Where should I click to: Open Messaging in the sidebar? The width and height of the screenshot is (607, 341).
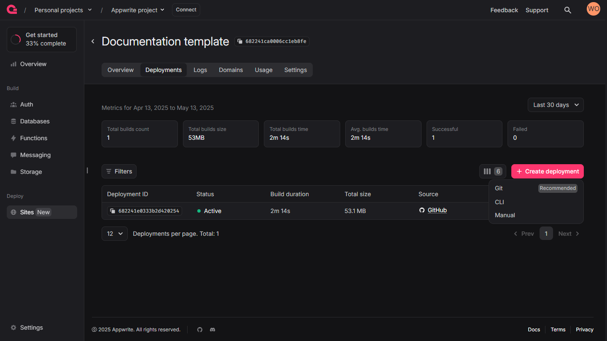[42, 155]
